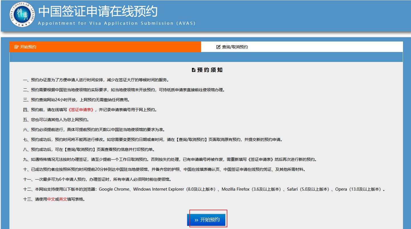Viewport: 411px width, 229px height.
Task: Click the page title 中国签证申请在线预约
Action: click(x=98, y=12)
